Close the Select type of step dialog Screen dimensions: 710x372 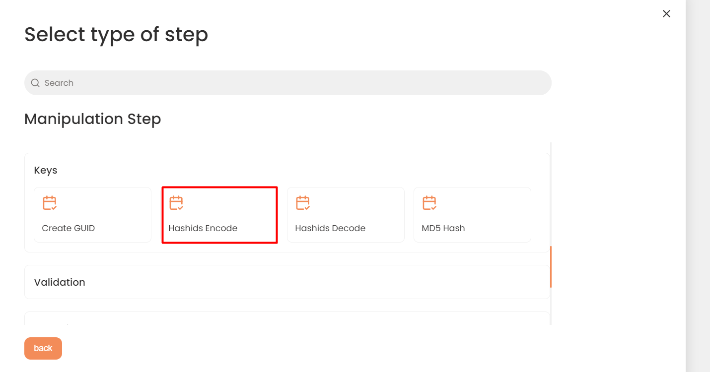(x=666, y=14)
